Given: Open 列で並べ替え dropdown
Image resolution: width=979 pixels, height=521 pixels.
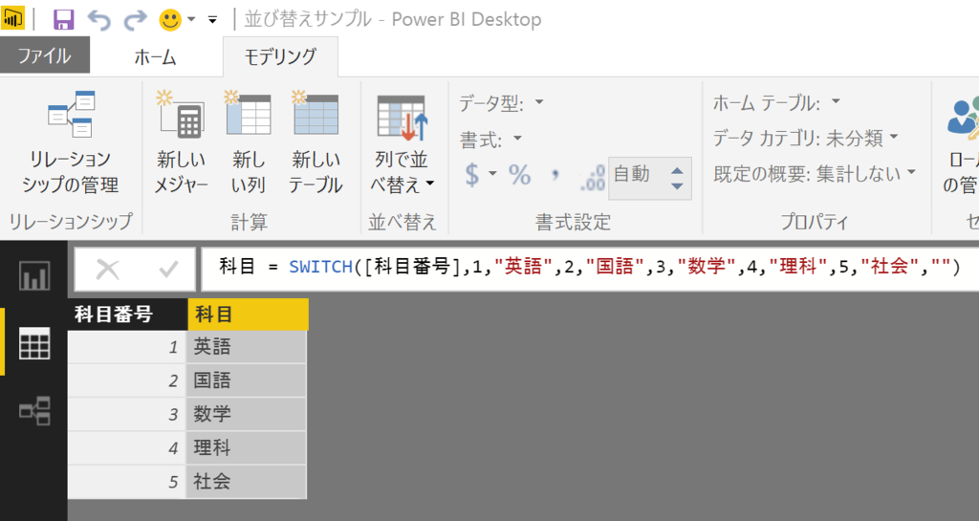Looking at the screenshot, I should click(x=402, y=141).
